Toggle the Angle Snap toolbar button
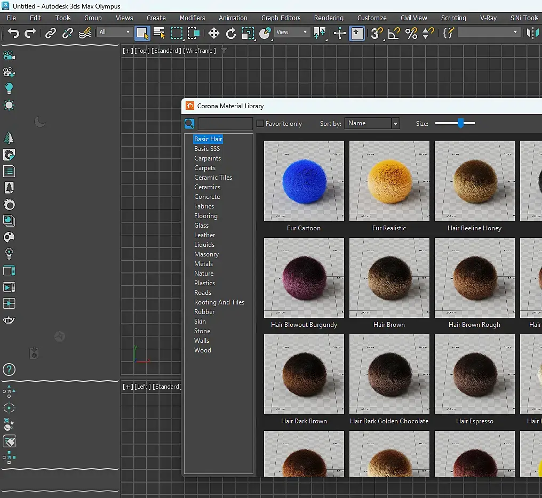 tap(394, 33)
